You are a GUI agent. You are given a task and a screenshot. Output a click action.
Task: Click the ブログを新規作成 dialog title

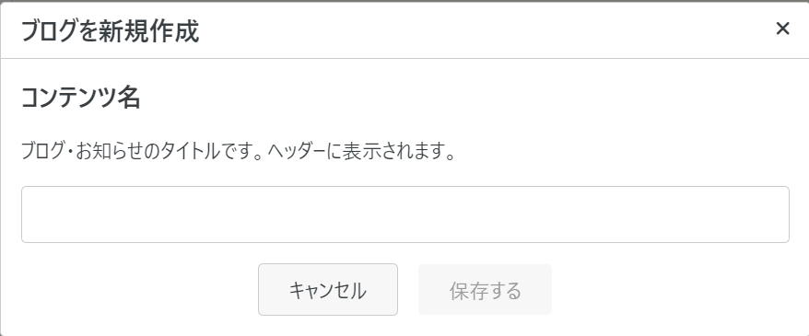[110, 31]
